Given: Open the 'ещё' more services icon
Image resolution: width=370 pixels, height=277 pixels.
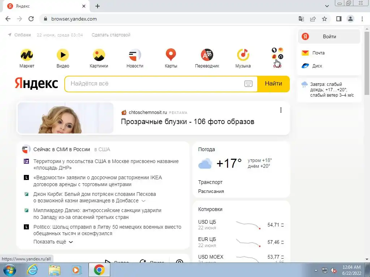Looking at the screenshot, I should [x=277, y=54].
